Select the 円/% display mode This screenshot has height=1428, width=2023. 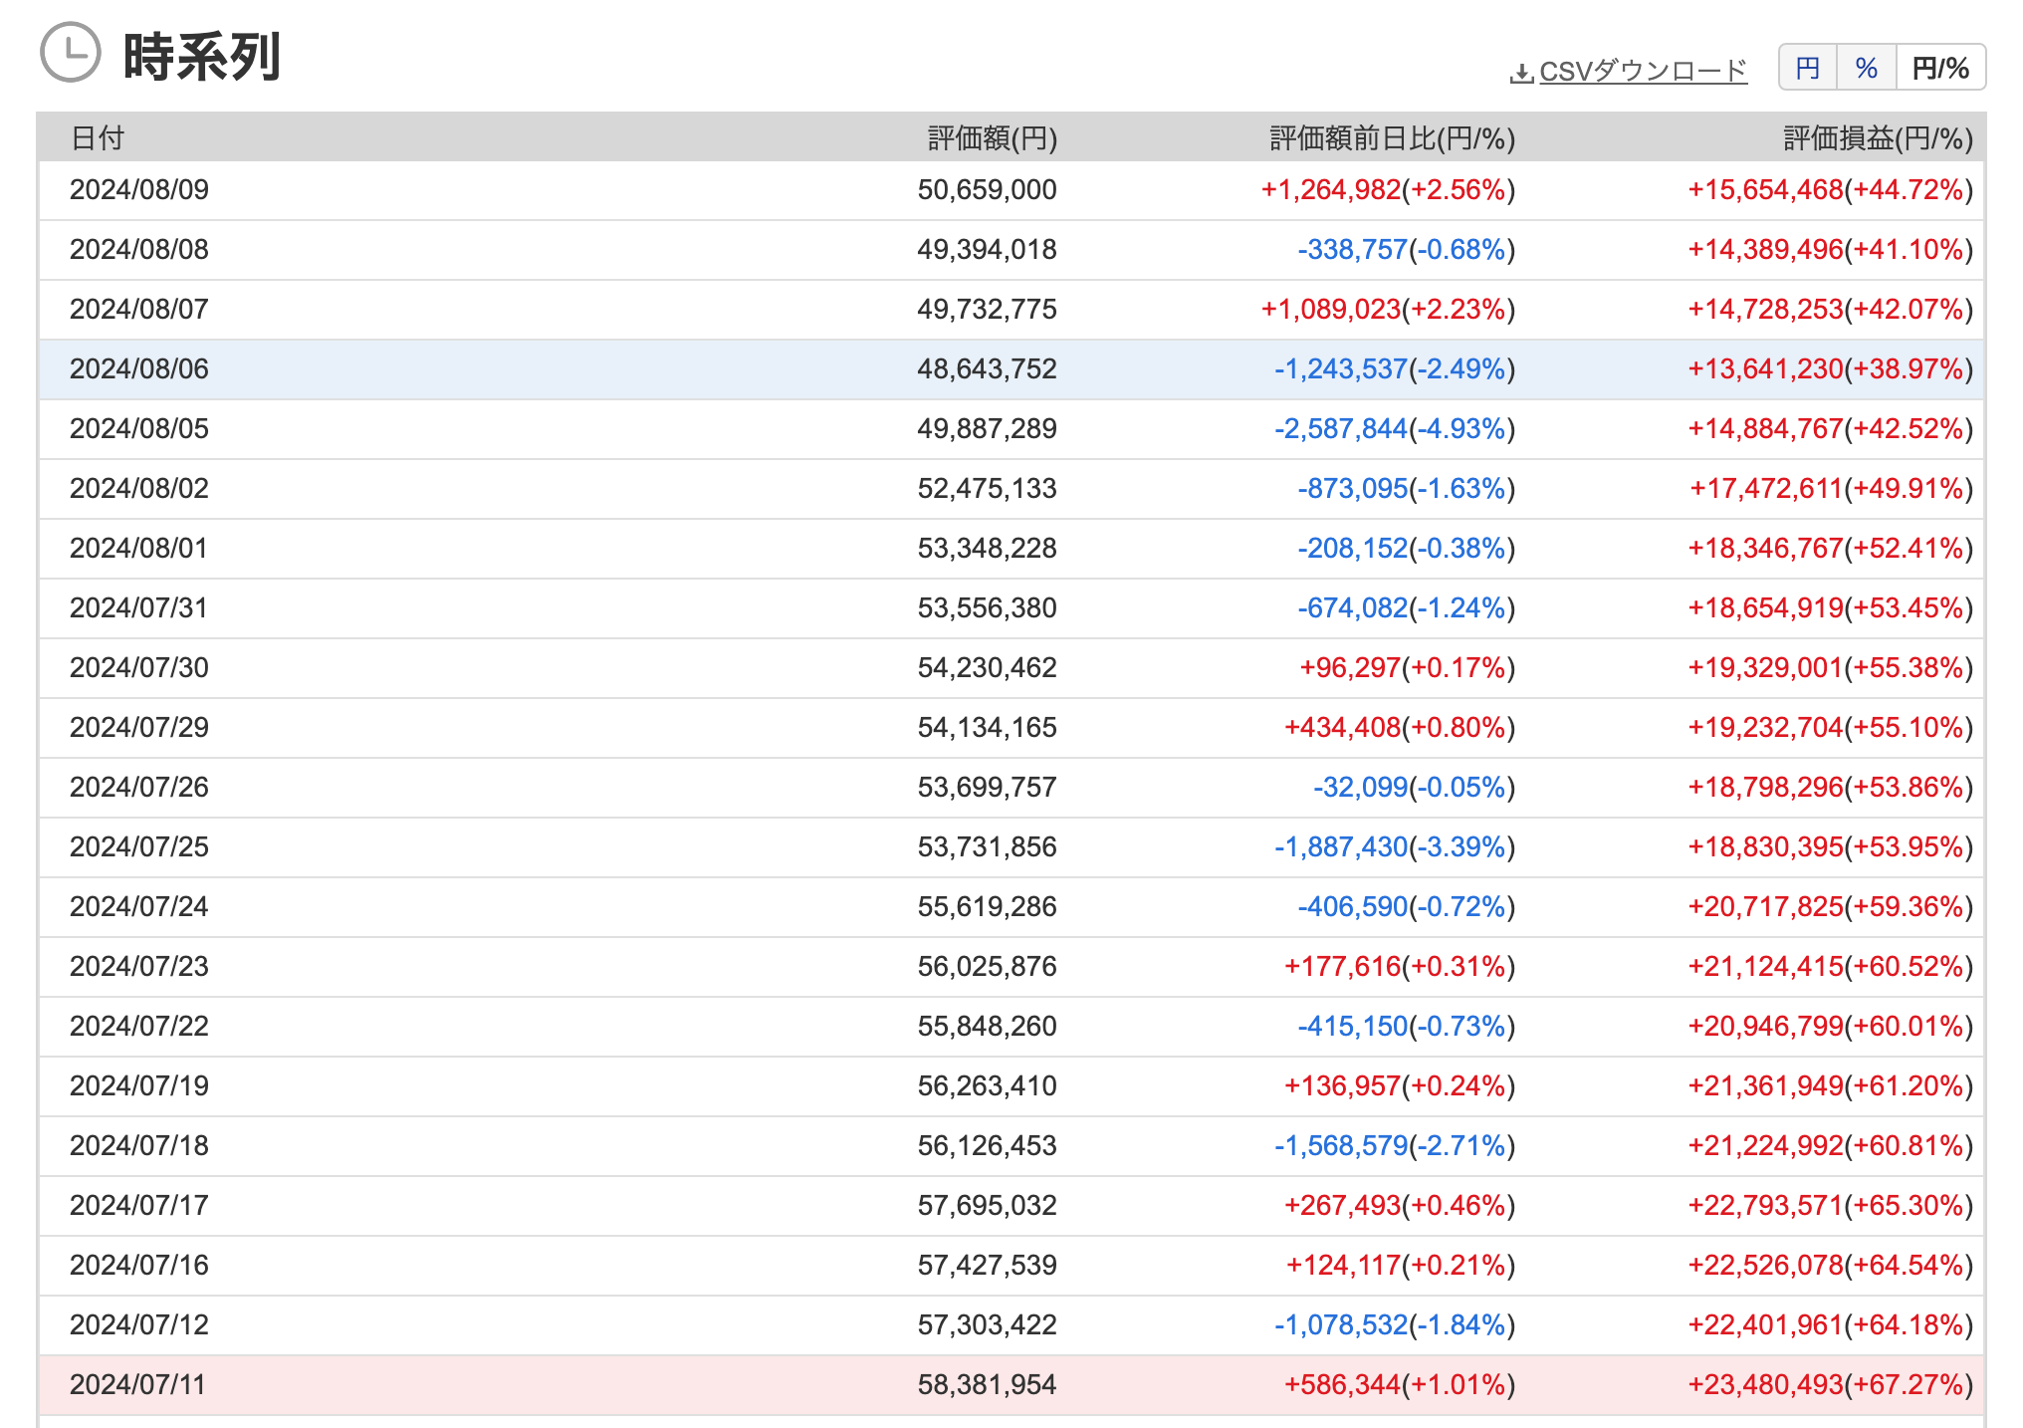tap(1940, 68)
